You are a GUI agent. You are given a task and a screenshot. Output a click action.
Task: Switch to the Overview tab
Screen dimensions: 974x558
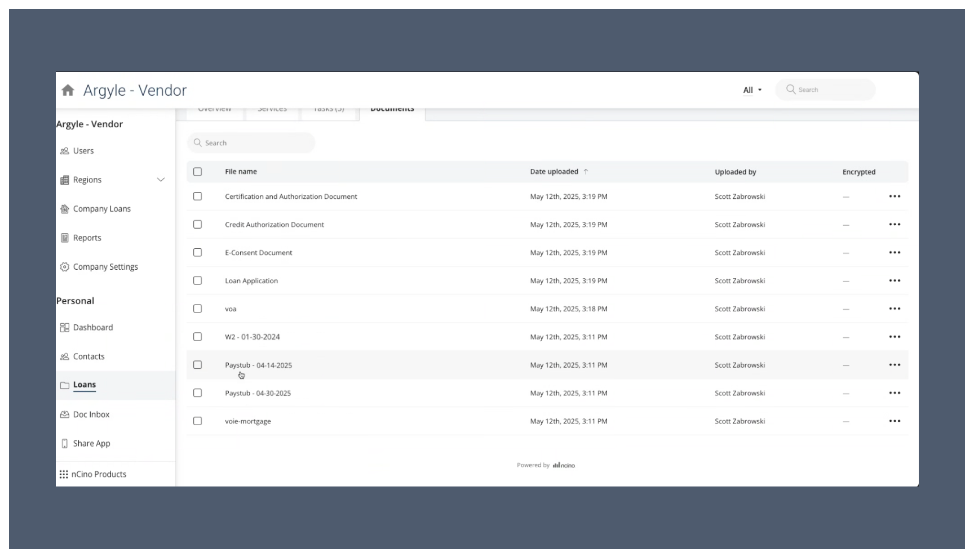[x=215, y=109]
